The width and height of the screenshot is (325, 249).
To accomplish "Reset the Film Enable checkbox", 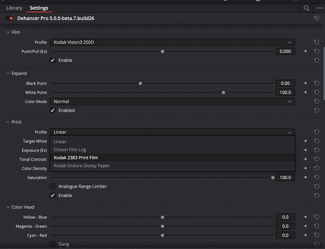I will [x=316, y=60].
